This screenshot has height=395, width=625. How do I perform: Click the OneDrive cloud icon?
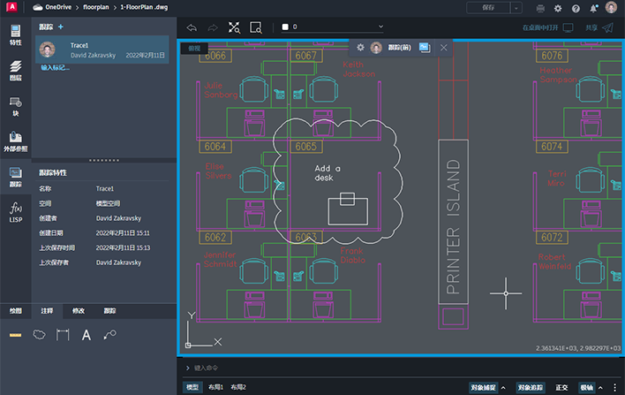tap(38, 7)
